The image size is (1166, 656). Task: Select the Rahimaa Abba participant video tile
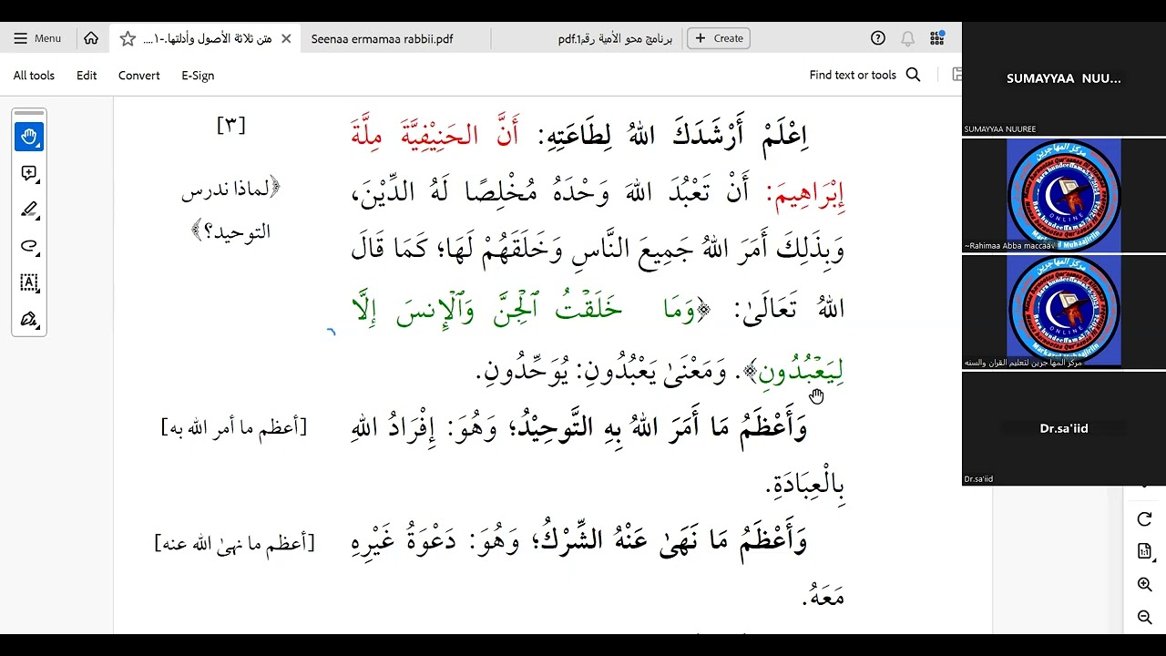coord(1064,195)
